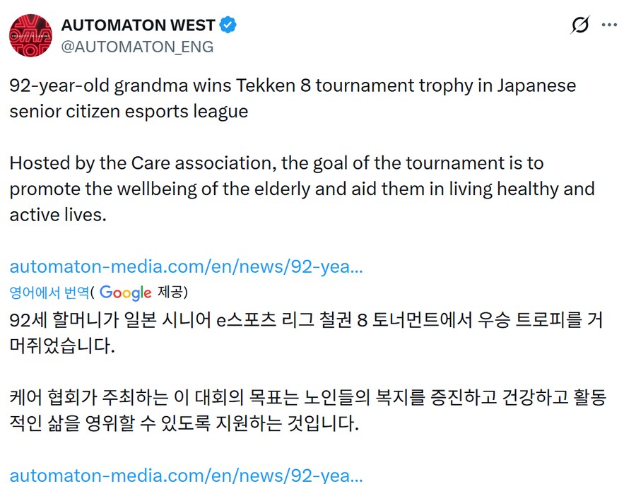Click the three-dot more options icon

pyautogui.click(x=609, y=24)
